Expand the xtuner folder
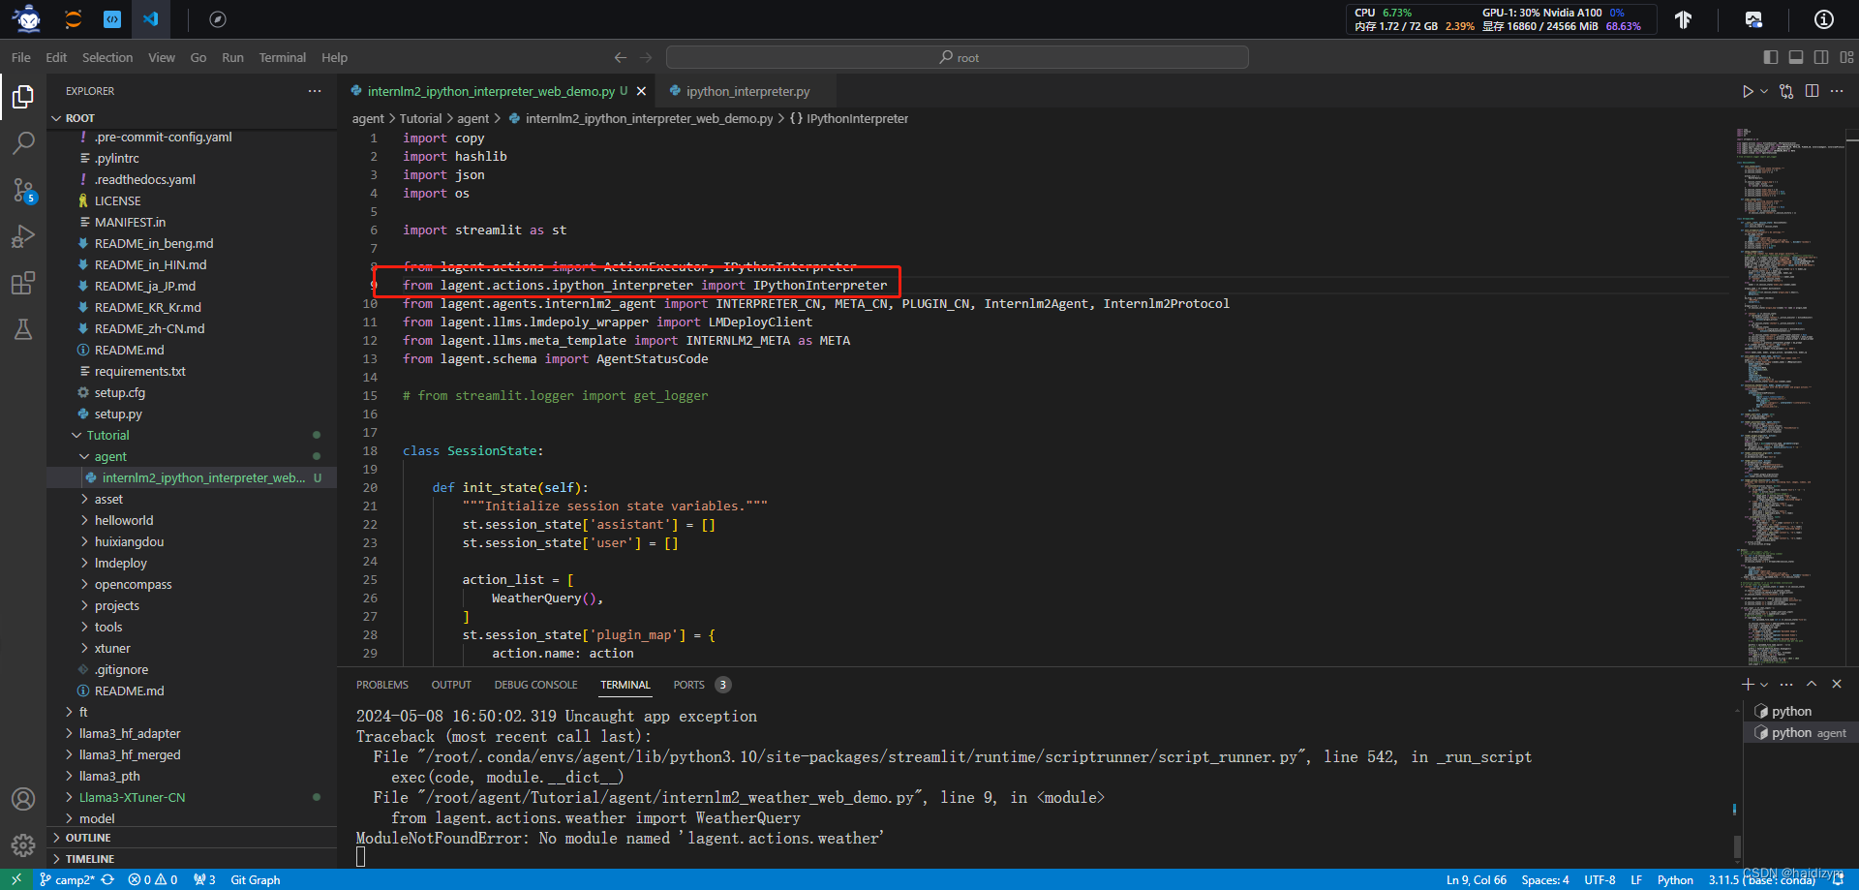 pyautogui.click(x=192, y=648)
